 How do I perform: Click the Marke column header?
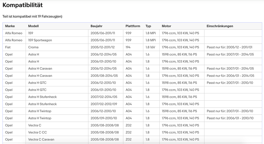pos(10,26)
